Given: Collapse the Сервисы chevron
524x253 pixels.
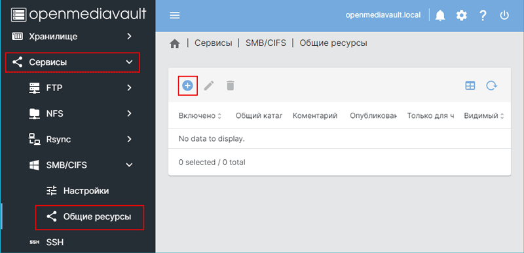Looking at the screenshot, I should [x=129, y=62].
